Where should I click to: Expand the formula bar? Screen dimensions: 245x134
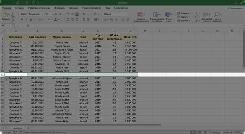click(244, 25)
